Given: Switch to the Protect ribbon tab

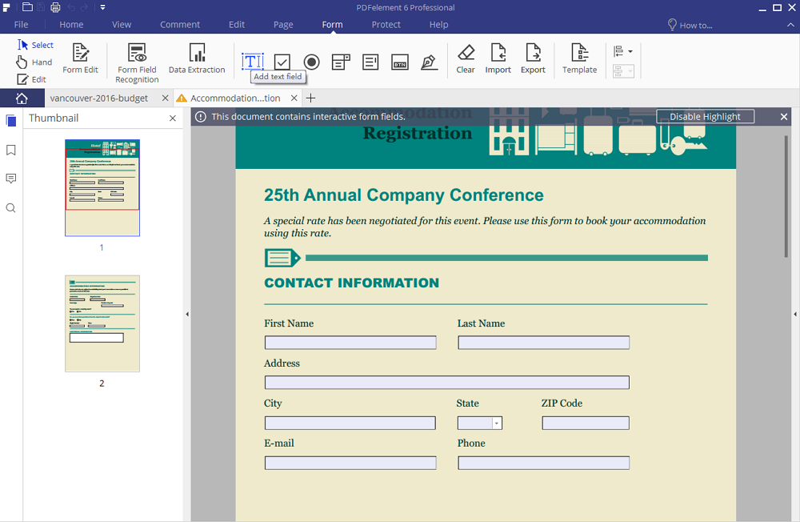Looking at the screenshot, I should [386, 25].
